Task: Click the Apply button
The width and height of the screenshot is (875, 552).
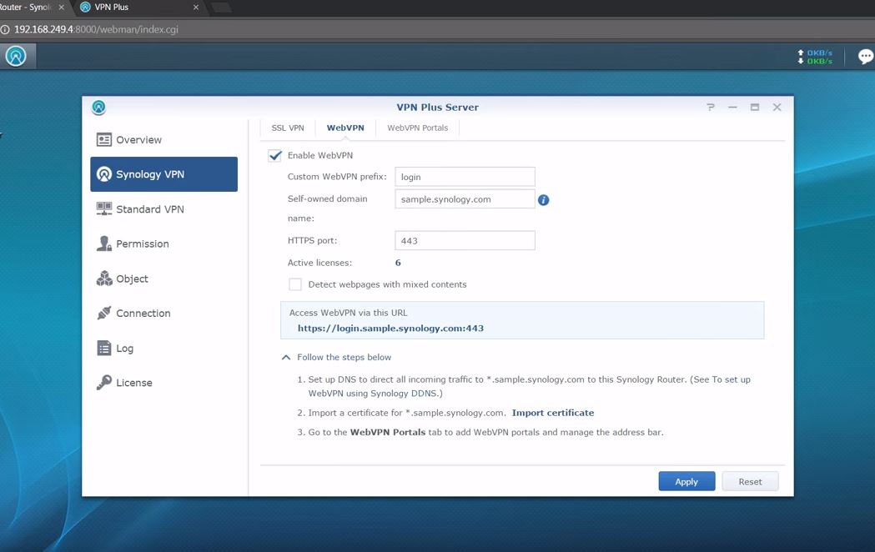Action: pyautogui.click(x=686, y=482)
